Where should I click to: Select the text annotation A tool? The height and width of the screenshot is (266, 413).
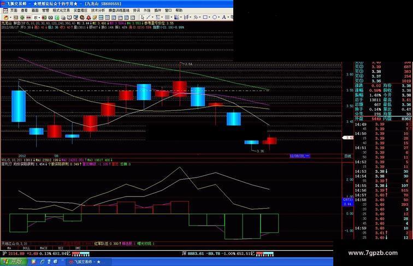pyautogui.click(x=224, y=17)
